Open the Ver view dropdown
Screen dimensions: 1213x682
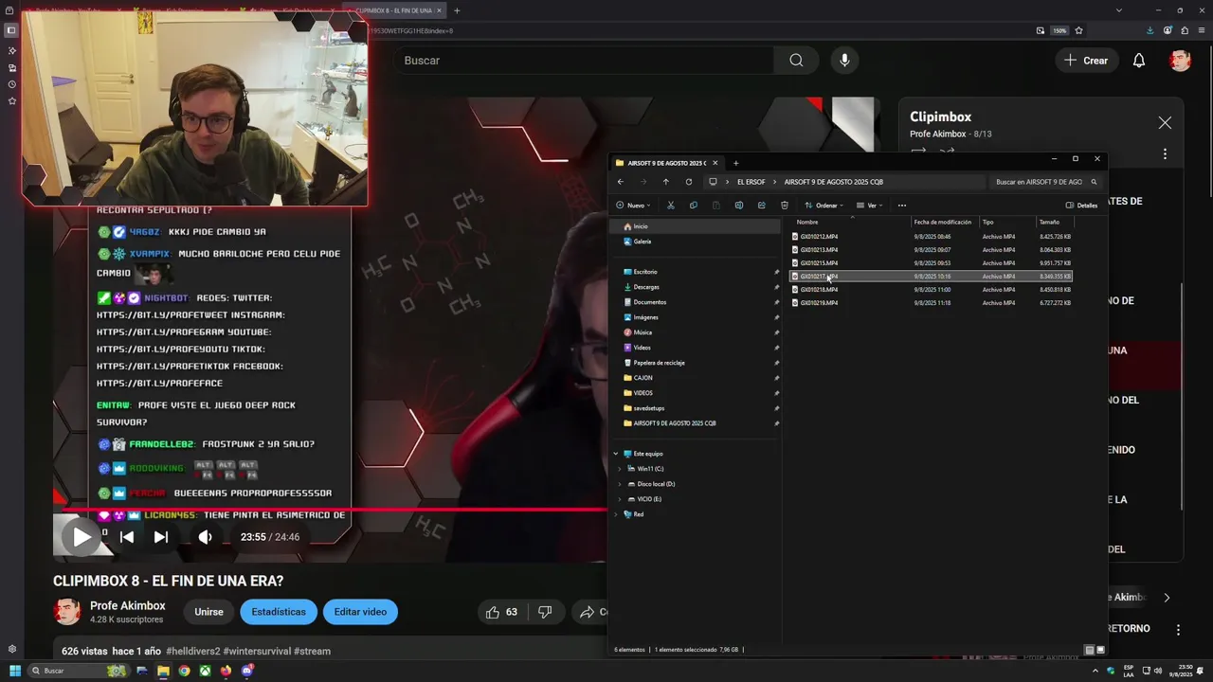(x=870, y=206)
